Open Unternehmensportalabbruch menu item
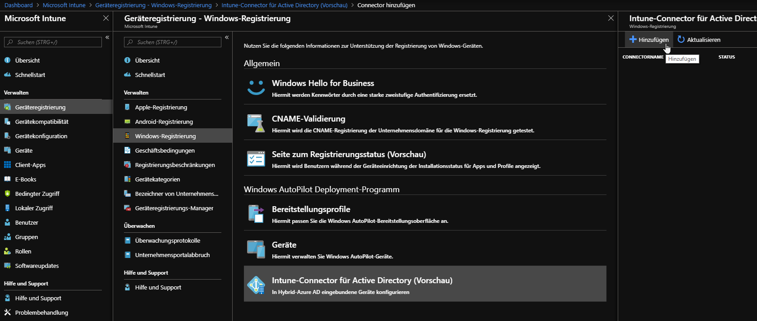The image size is (757, 321). pos(173,255)
